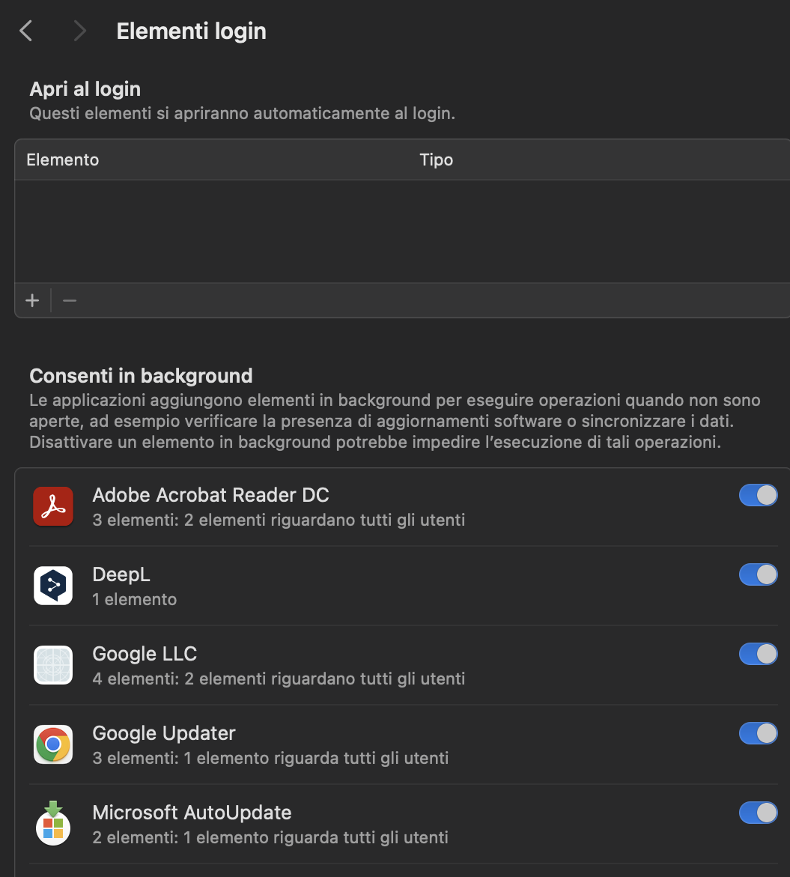Image resolution: width=790 pixels, height=877 pixels.
Task: Click the DeepL app icon
Action: tap(52, 586)
